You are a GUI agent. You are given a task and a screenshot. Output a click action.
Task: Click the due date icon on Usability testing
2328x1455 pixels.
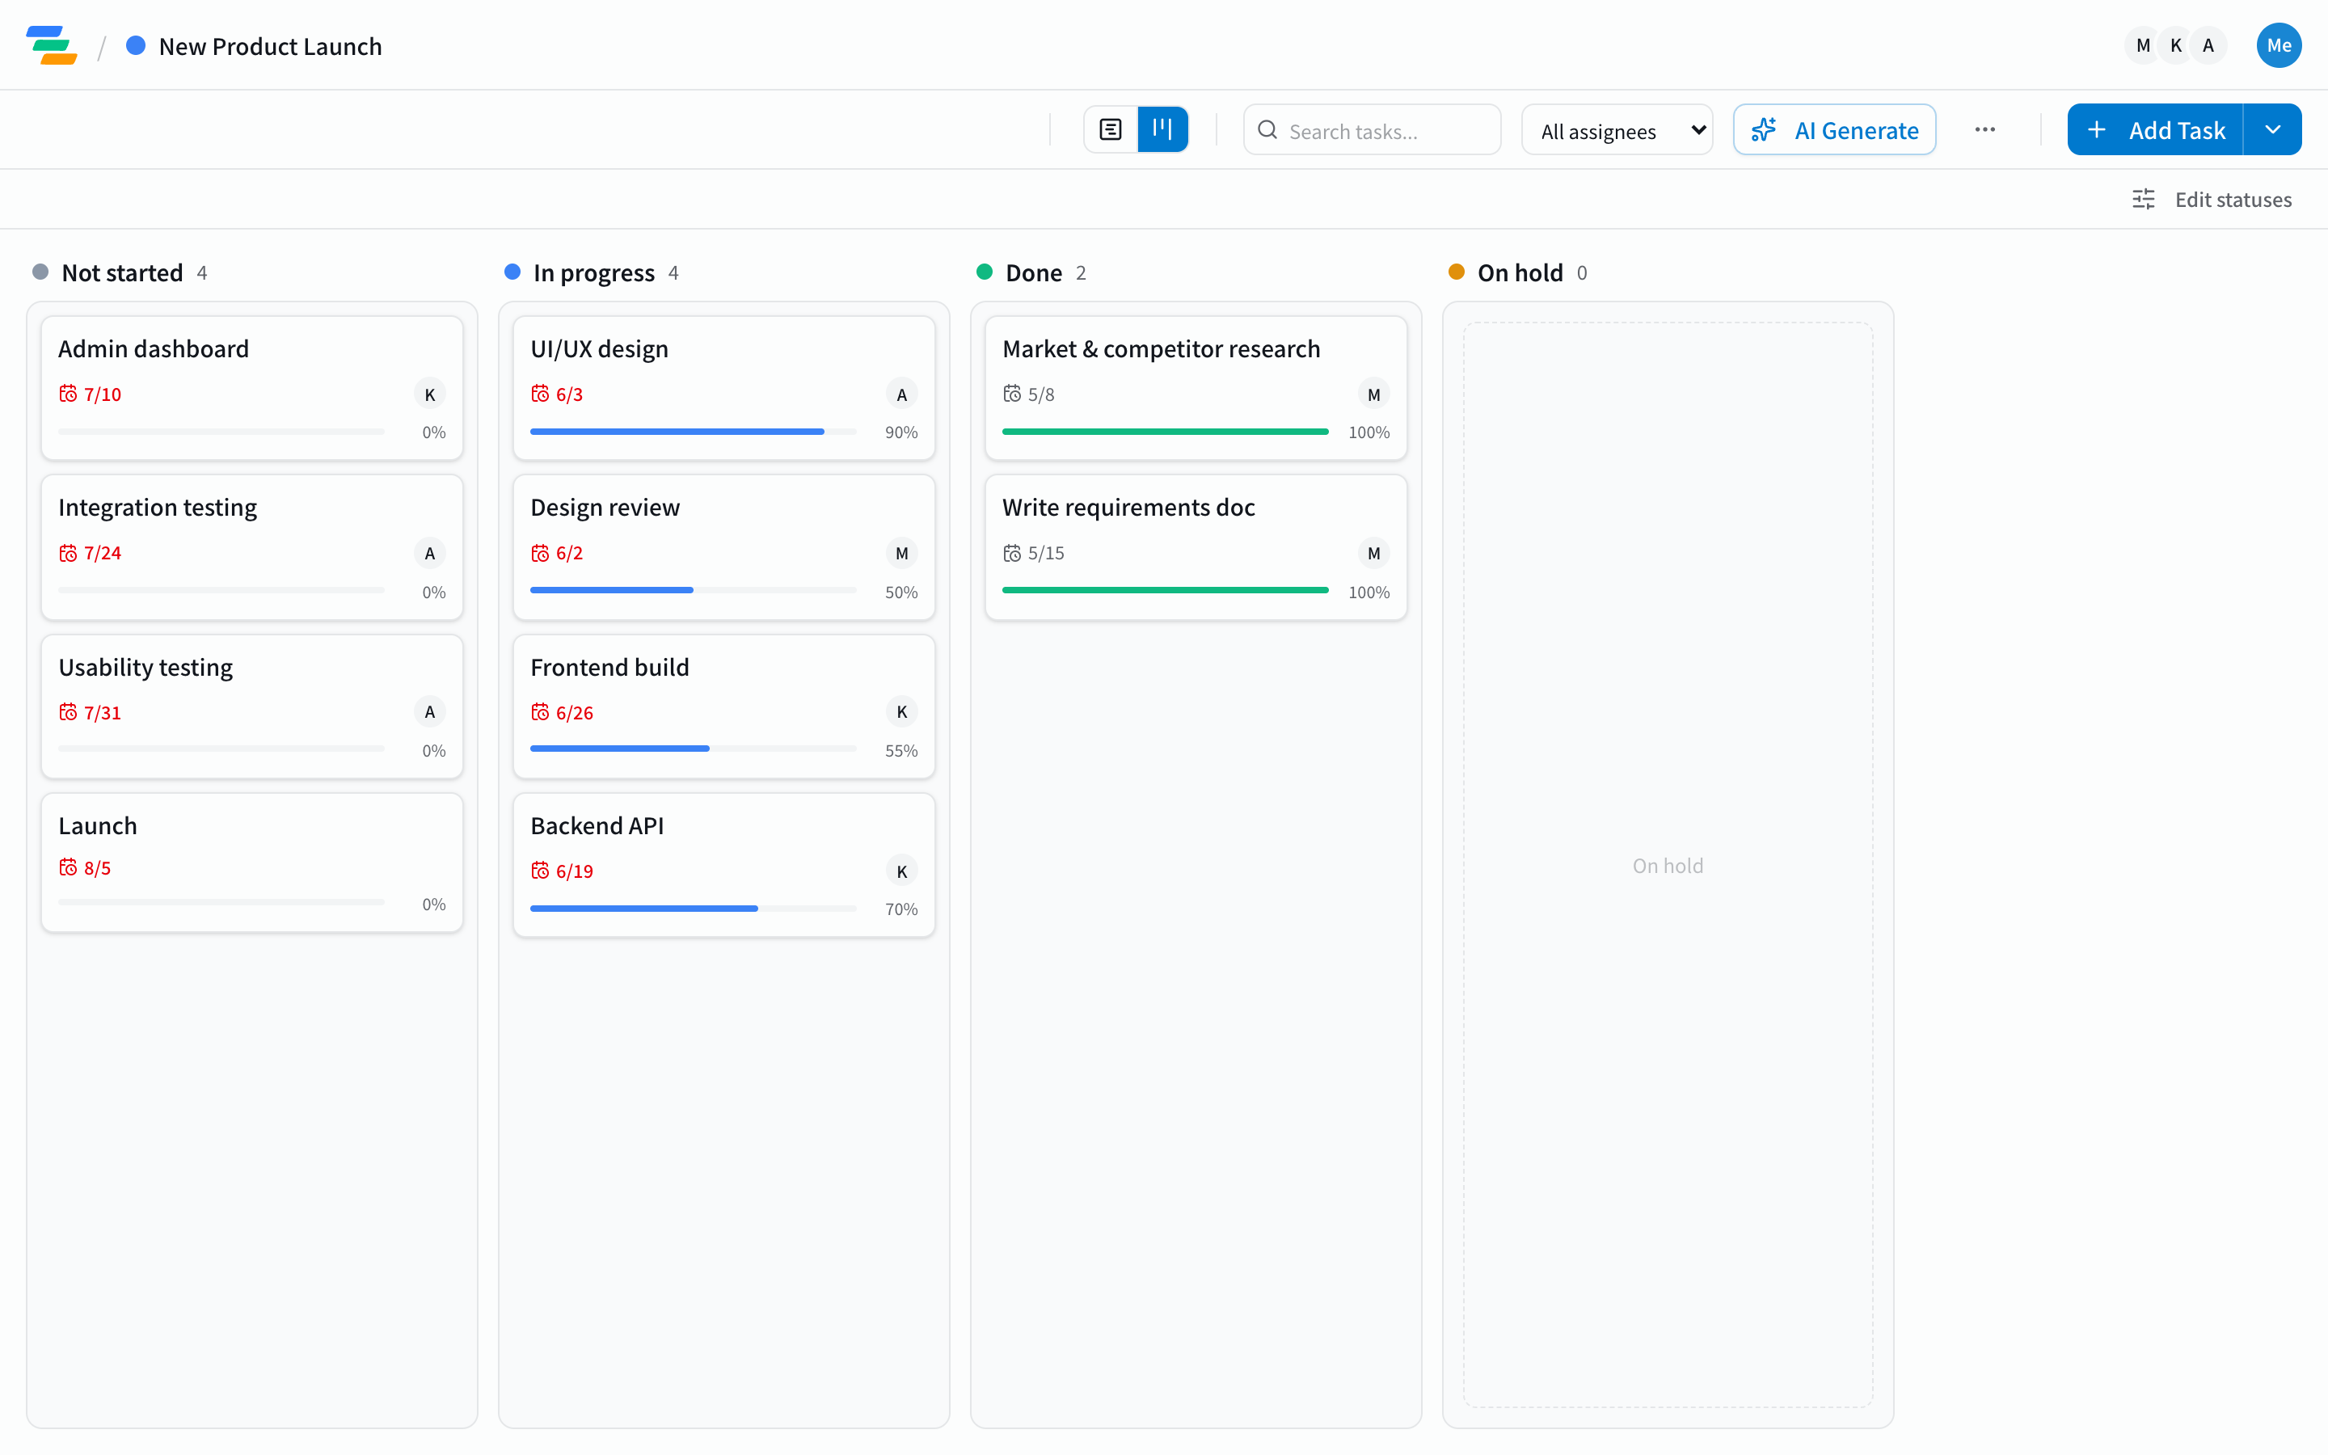pyautogui.click(x=68, y=712)
